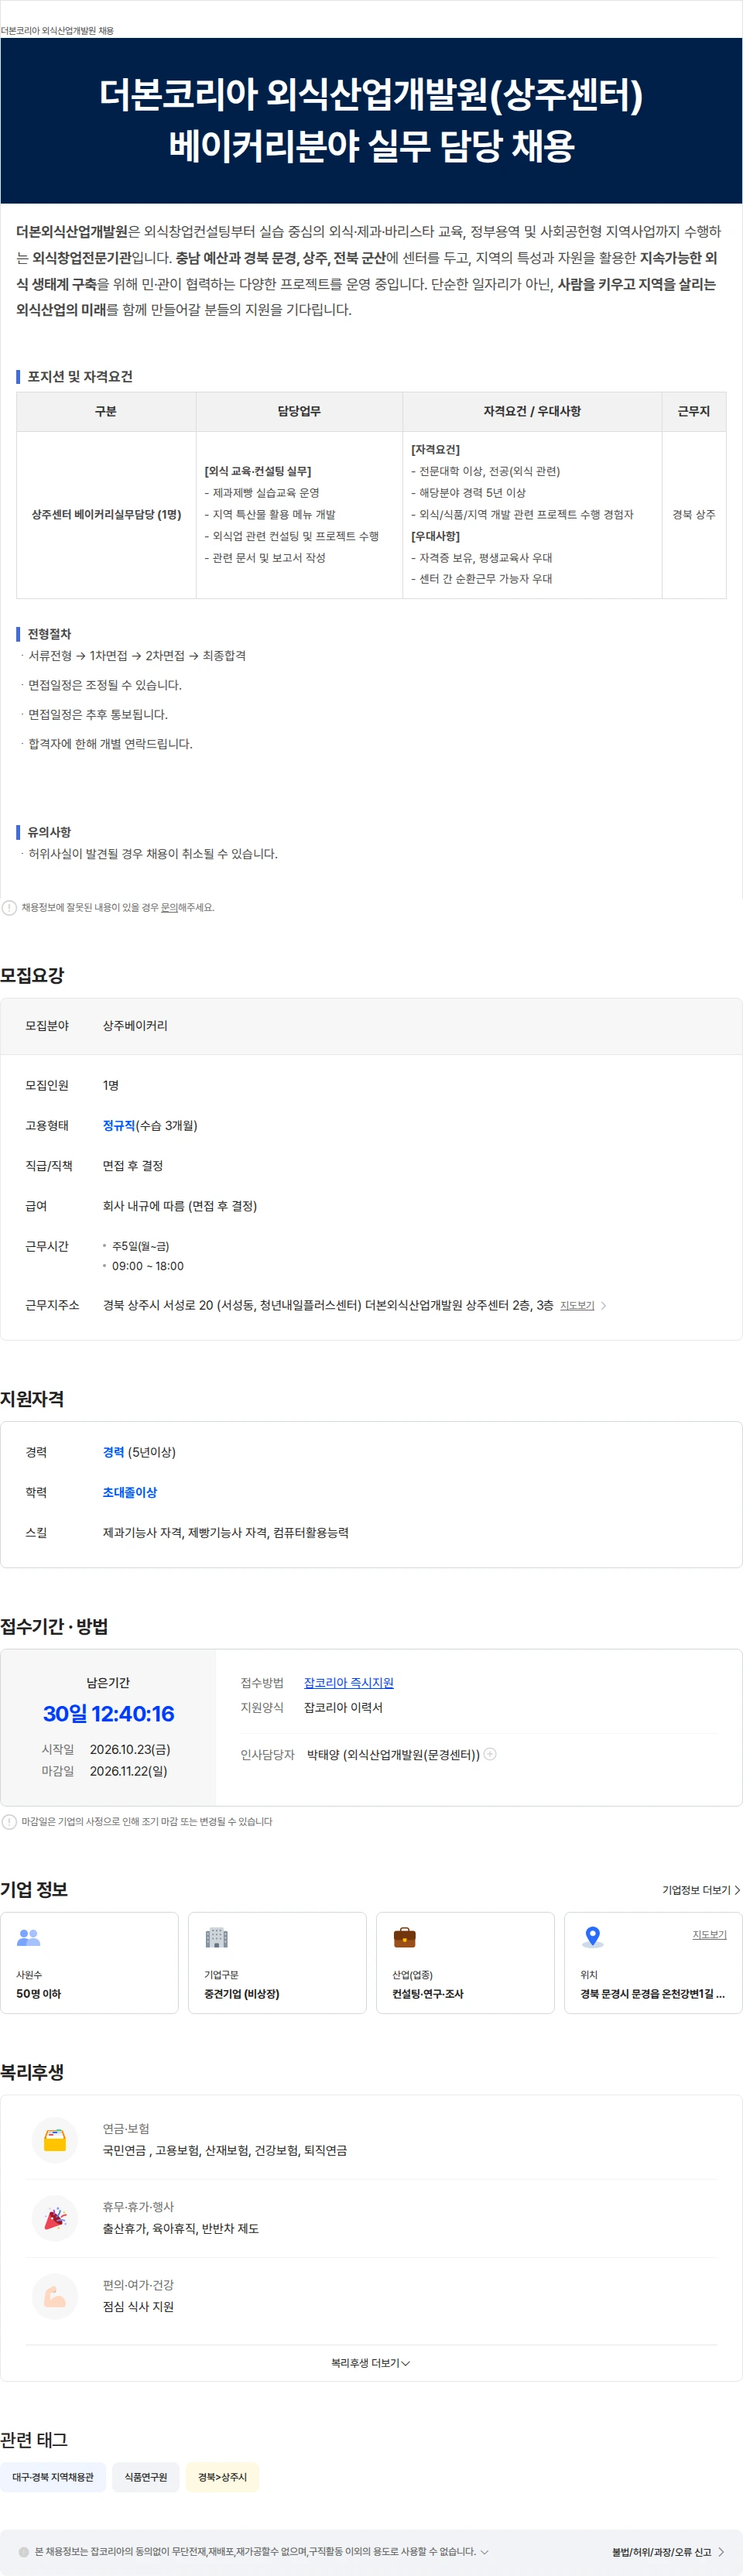Click the 09:00 ~ 18:00 working hours
The image size is (743, 2576).
click(x=148, y=1266)
